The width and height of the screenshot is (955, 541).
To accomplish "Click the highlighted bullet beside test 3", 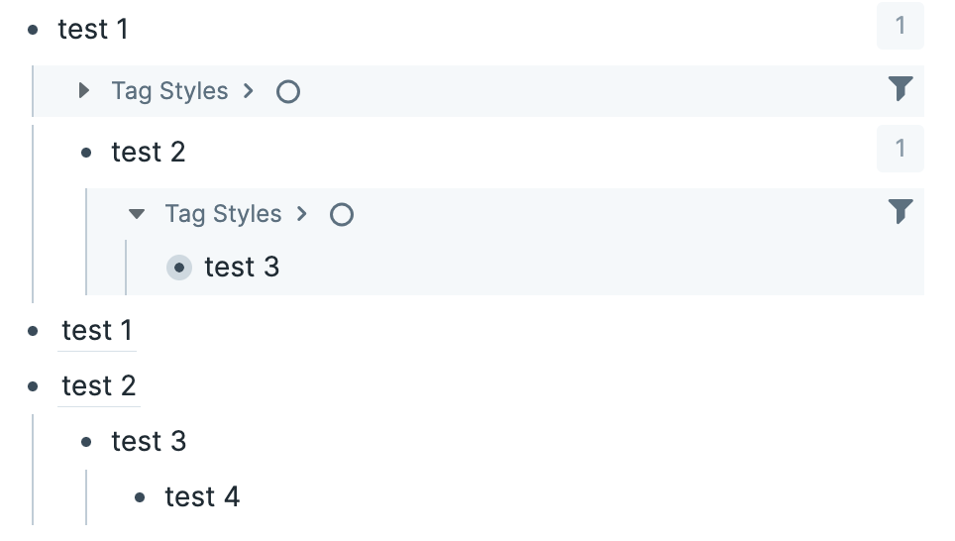I will pos(179,268).
